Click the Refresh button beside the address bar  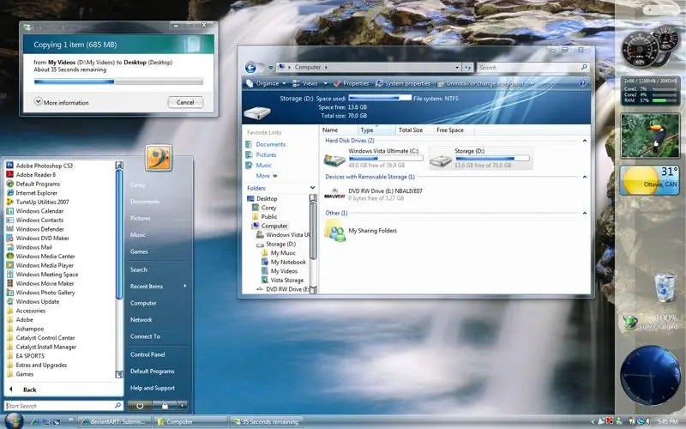[467, 68]
